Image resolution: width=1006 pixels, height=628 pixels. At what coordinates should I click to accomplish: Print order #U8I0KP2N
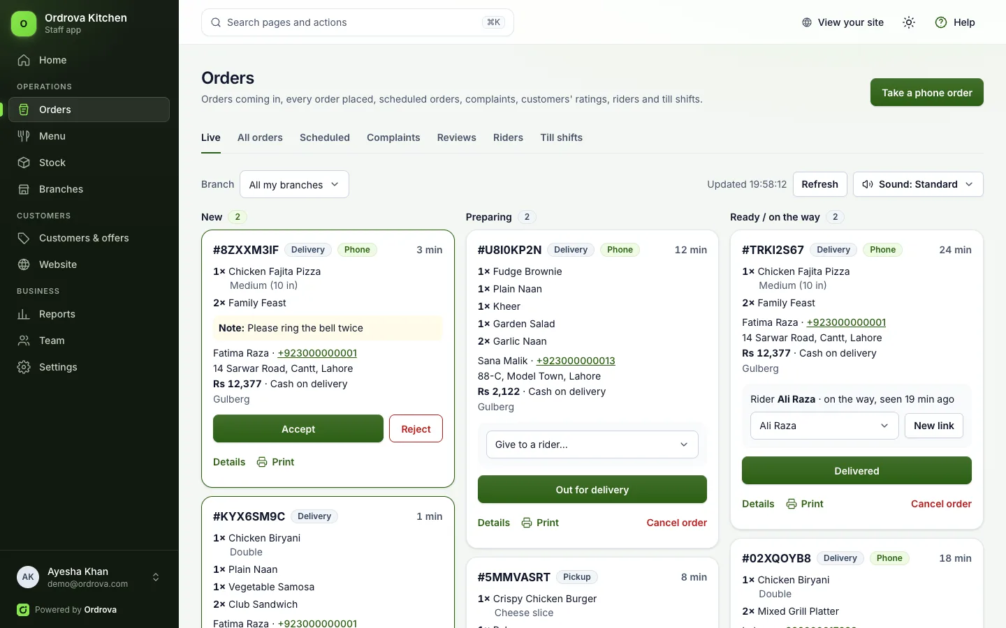point(540,523)
